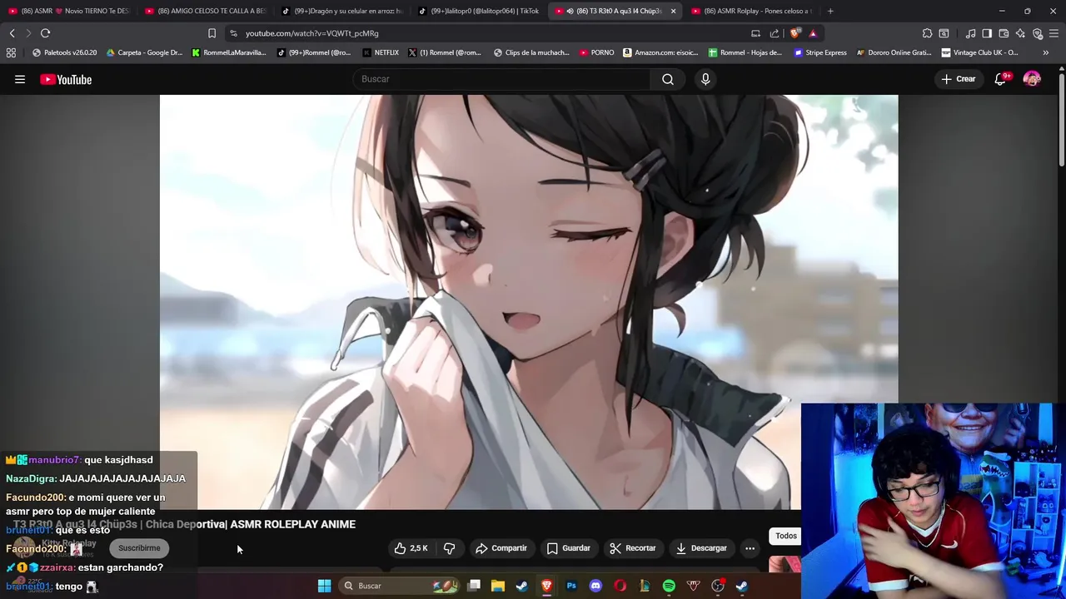
Task: Close the active T3 R3t0 YouTube tab
Action: pos(673,11)
